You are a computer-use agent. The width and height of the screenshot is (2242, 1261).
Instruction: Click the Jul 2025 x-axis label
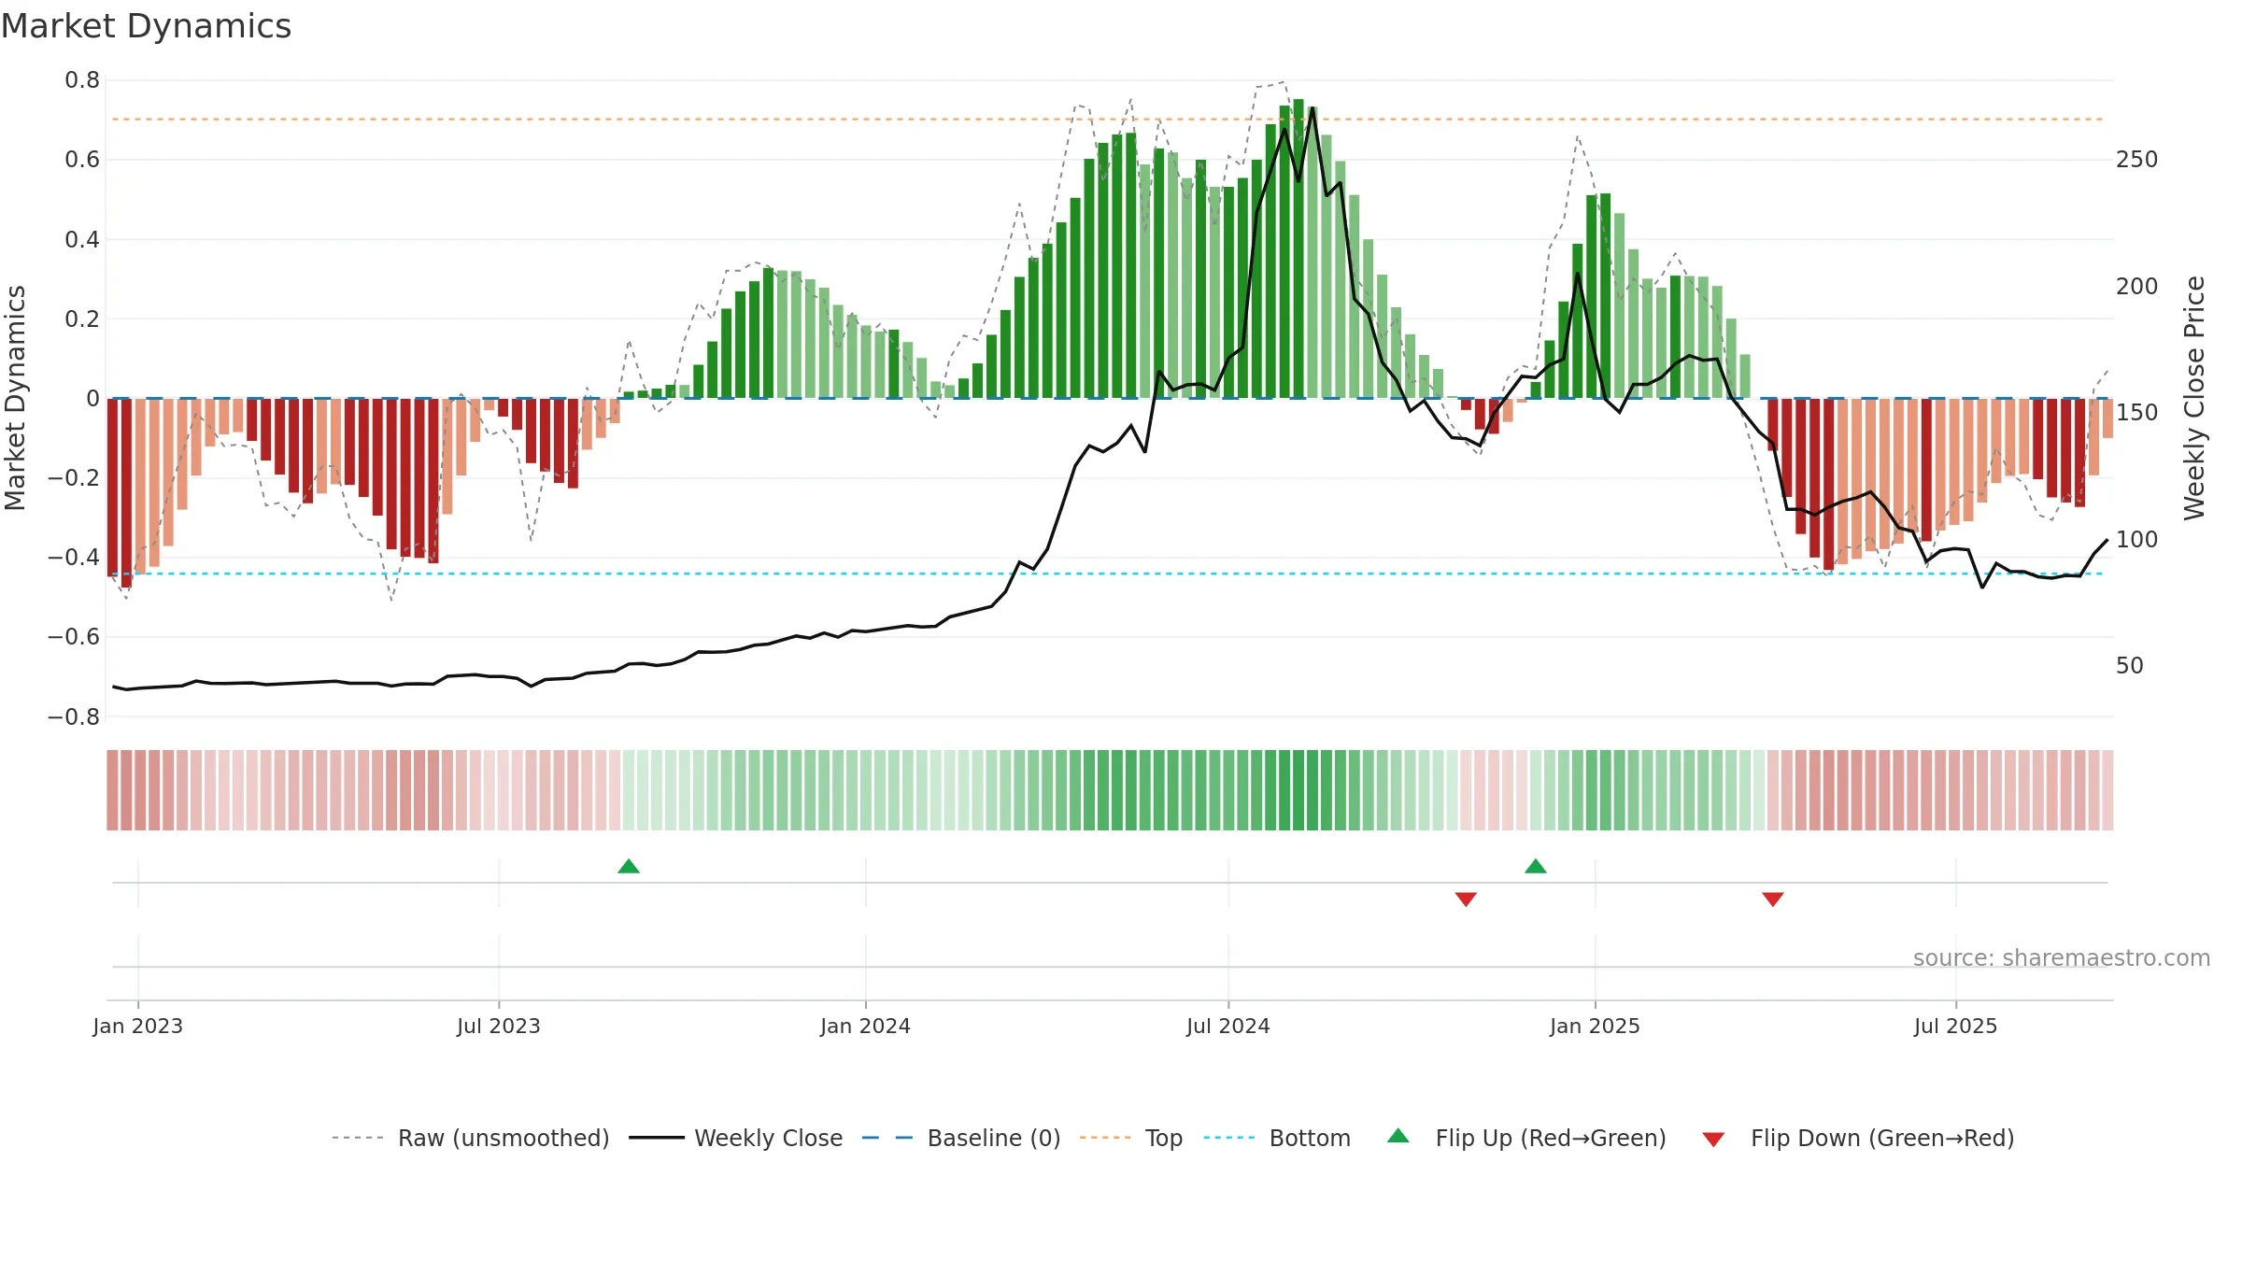[1956, 1026]
